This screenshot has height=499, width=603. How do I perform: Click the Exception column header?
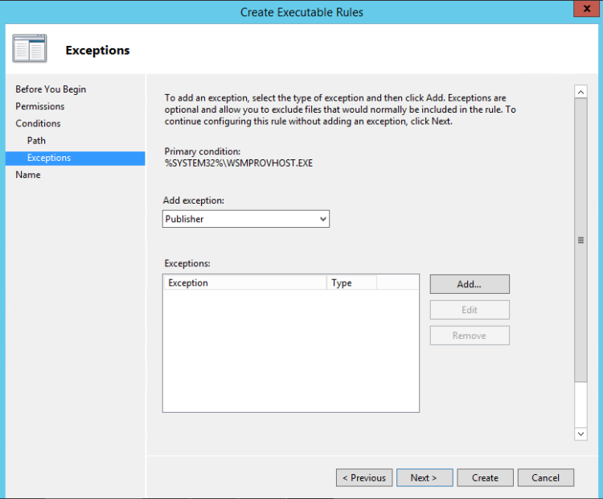(244, 282)
